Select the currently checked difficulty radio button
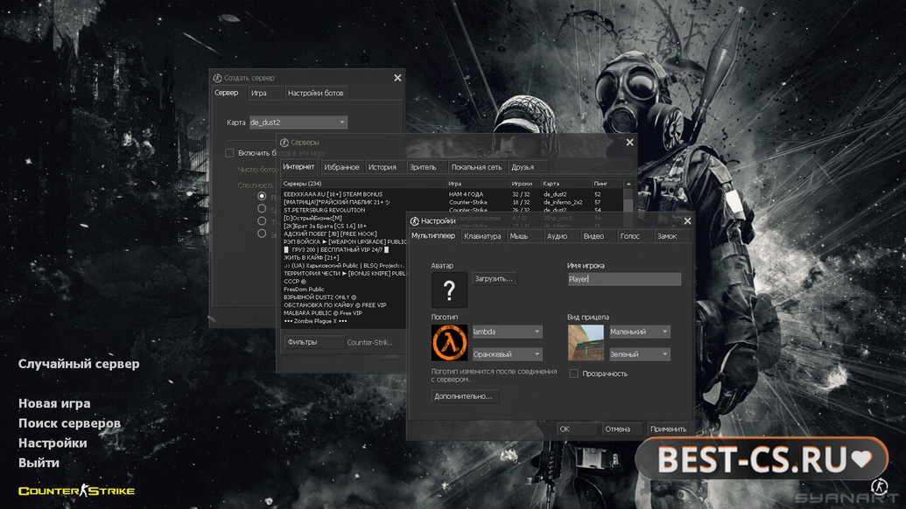Image resolution: width=906 pixels, height=509 pixels. (x=262, y=196)
